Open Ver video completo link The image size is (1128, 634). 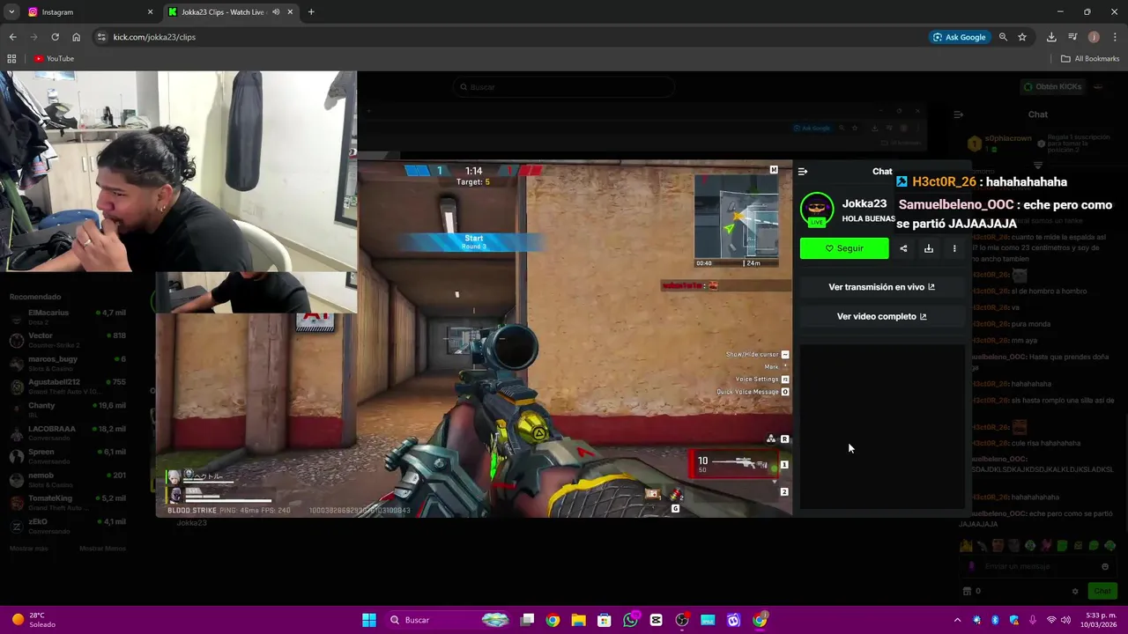click(881, 316)
